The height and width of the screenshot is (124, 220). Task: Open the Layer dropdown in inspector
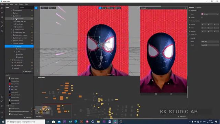point(210,14)
